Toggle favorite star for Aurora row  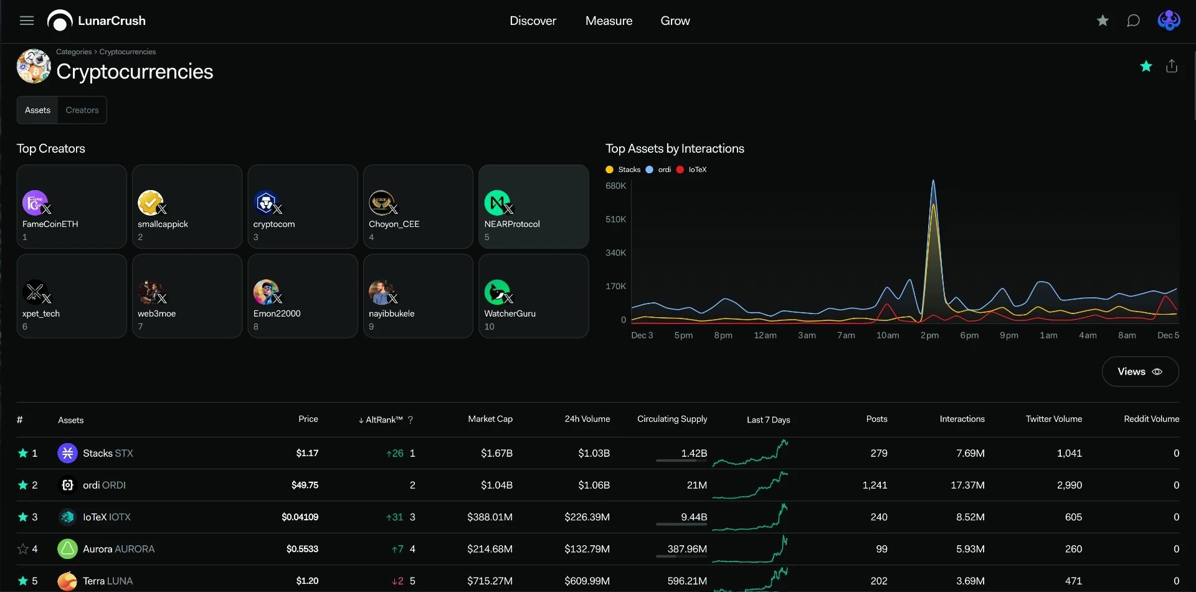click(23, 549)
